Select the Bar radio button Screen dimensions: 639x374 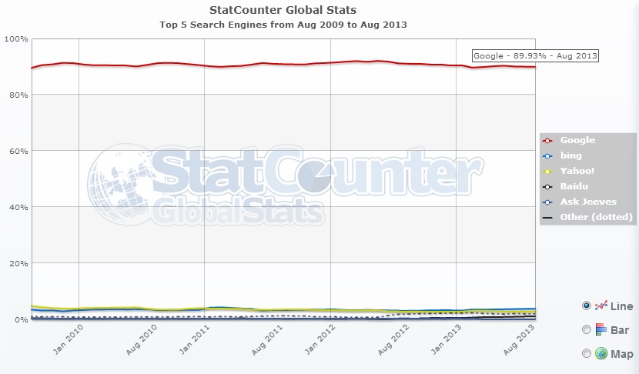coord(587,329)
